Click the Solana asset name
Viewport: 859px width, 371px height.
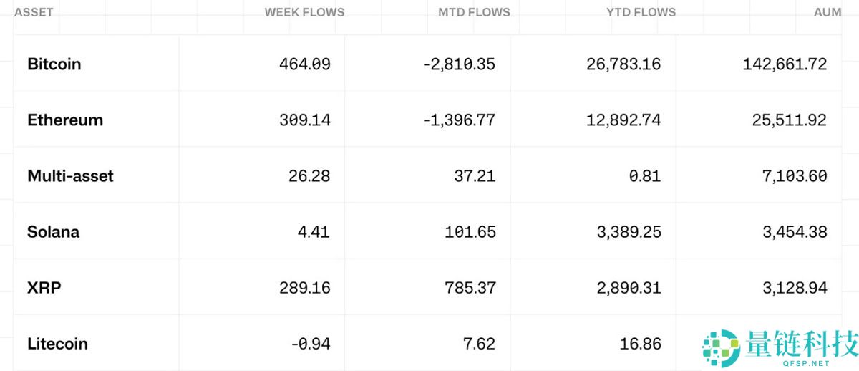coord(53,232)
